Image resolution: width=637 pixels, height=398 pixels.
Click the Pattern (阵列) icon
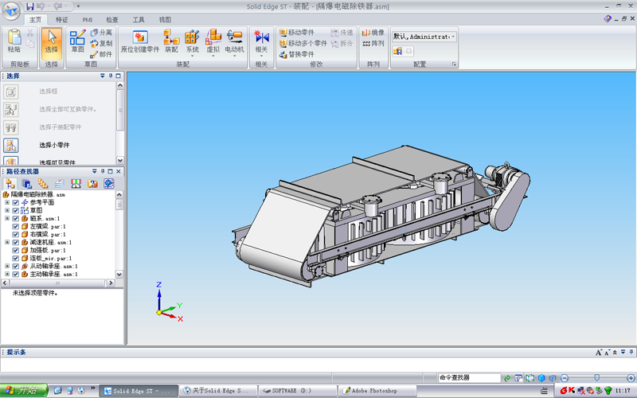click(x=373, y=44)
